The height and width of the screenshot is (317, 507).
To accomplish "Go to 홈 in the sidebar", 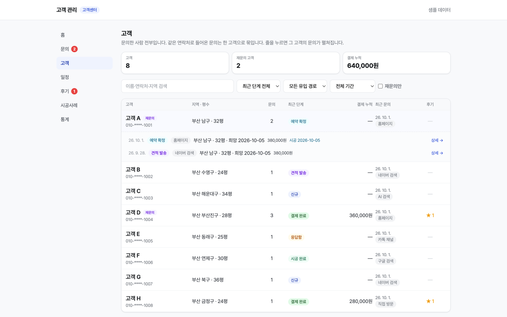I will 84,35.
